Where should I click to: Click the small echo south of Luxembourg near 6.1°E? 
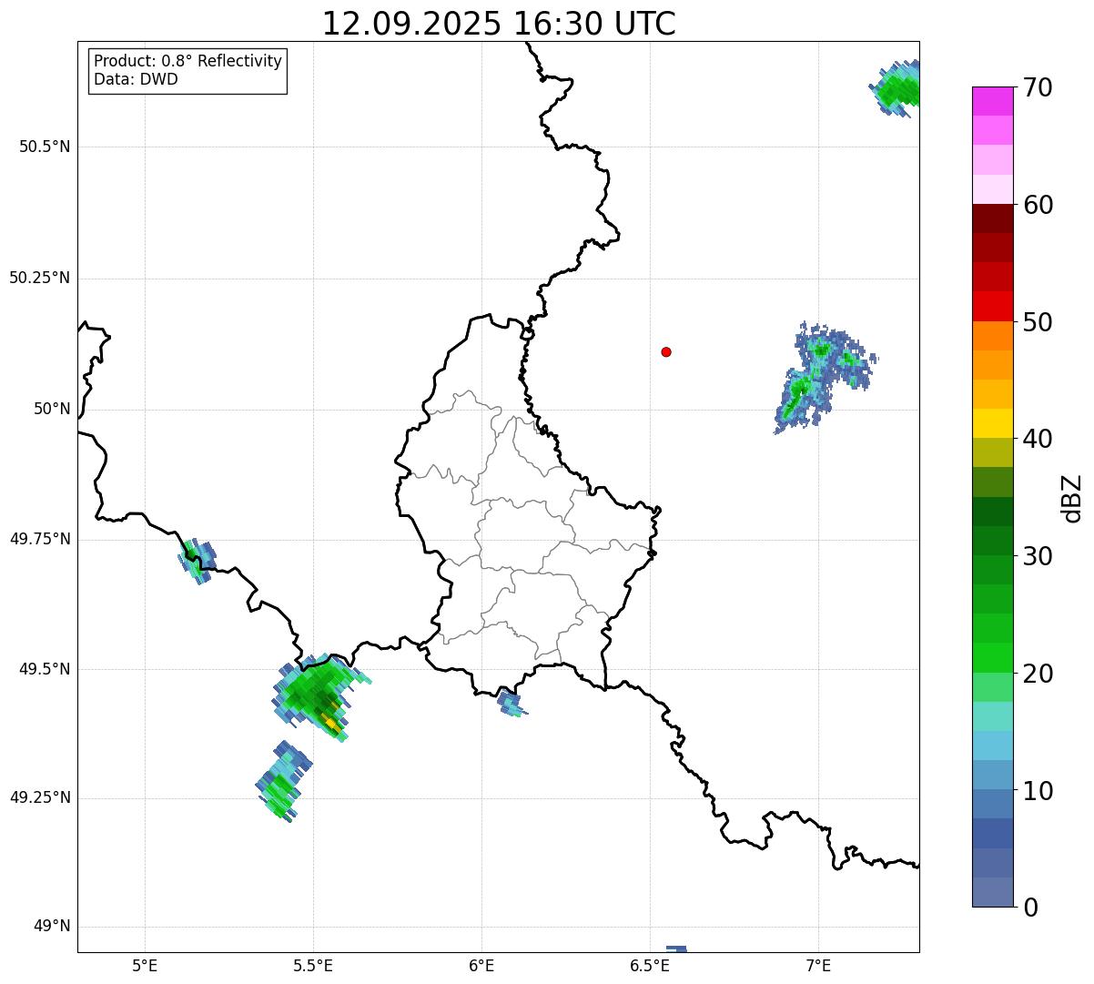tap(512, 704)
